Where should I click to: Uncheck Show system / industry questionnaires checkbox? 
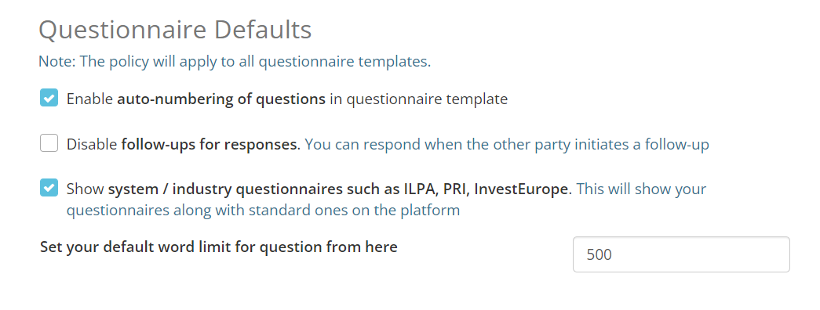[x=49, y=188]
